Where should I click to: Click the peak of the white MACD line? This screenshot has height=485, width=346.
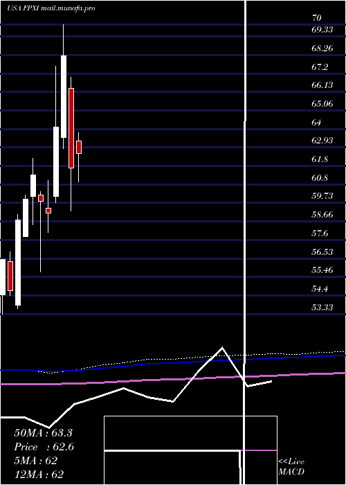(222, 348)
